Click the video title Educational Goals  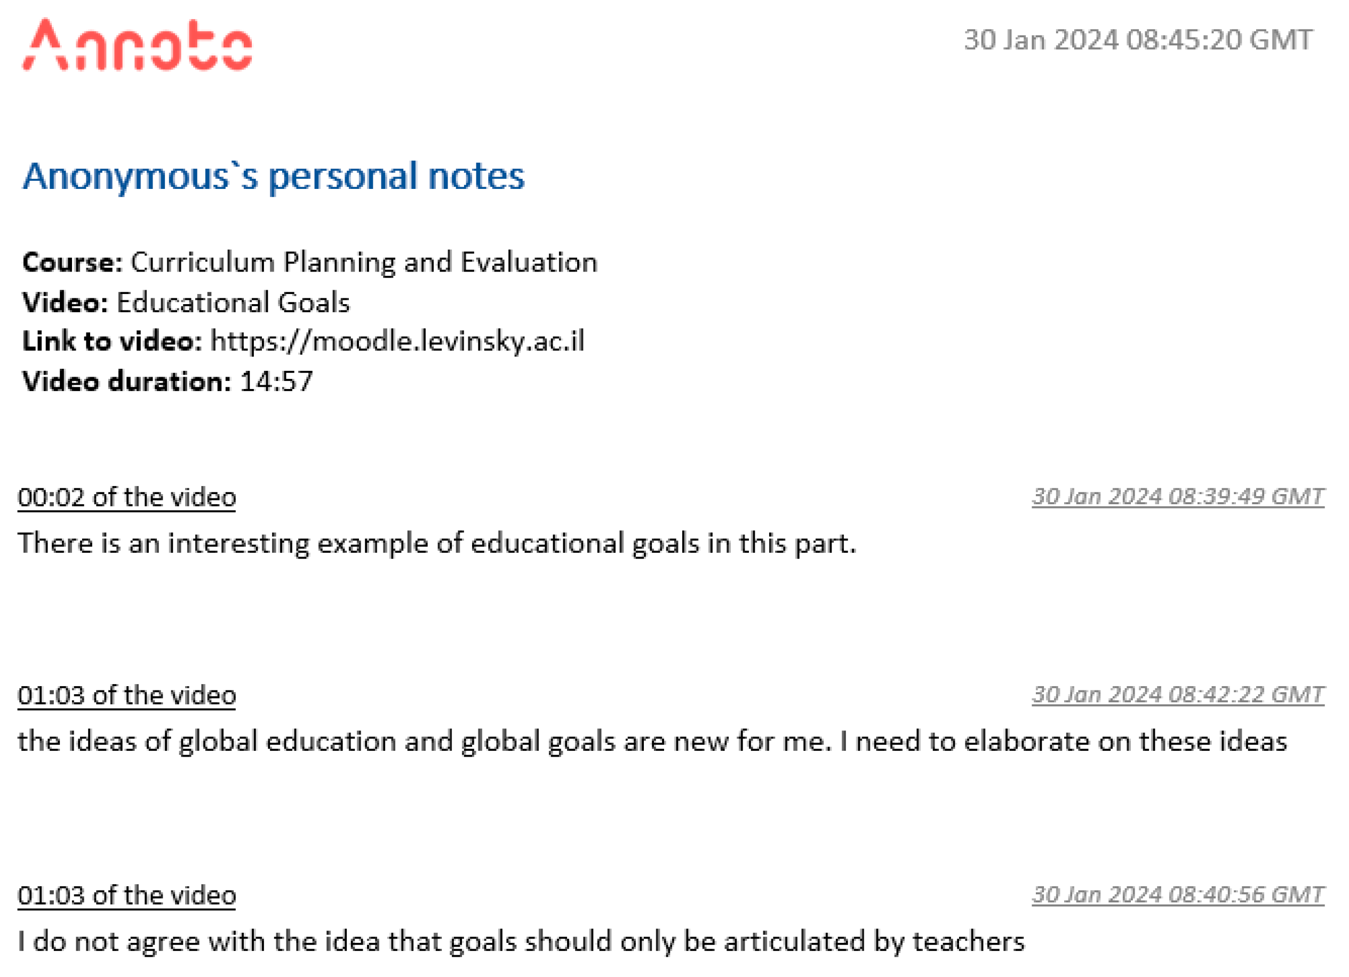233,303
